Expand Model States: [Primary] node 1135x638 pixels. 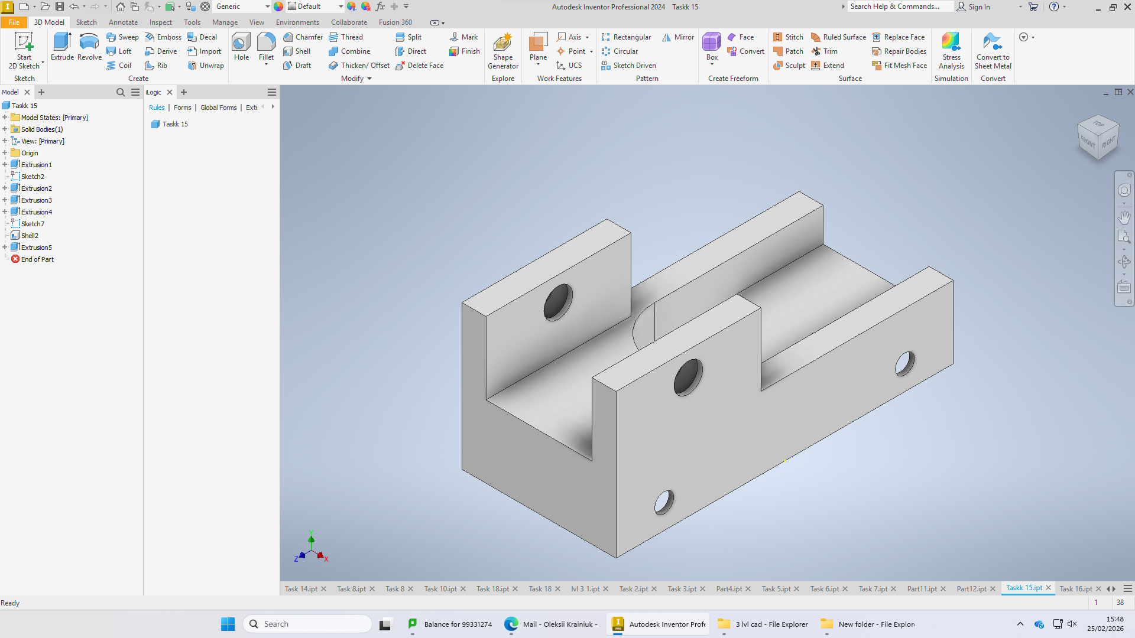pos(5,118)
